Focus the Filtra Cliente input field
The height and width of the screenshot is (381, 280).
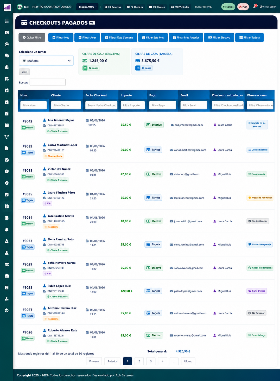(66, 105)
